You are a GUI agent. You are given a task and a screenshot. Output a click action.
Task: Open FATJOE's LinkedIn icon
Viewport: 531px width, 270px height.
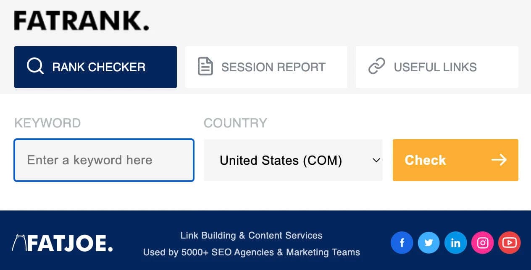[x=455, y=242]
